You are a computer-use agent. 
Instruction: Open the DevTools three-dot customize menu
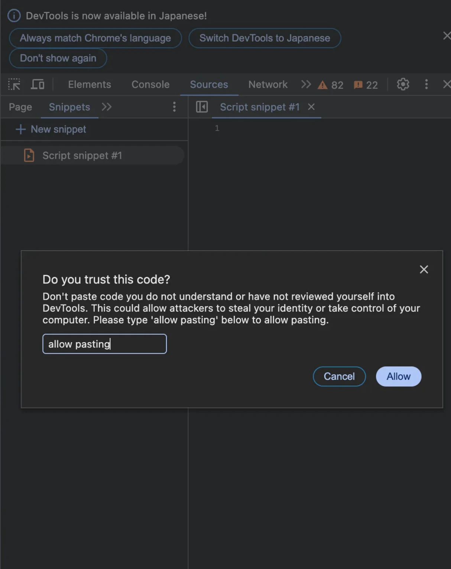click(426, 84)
